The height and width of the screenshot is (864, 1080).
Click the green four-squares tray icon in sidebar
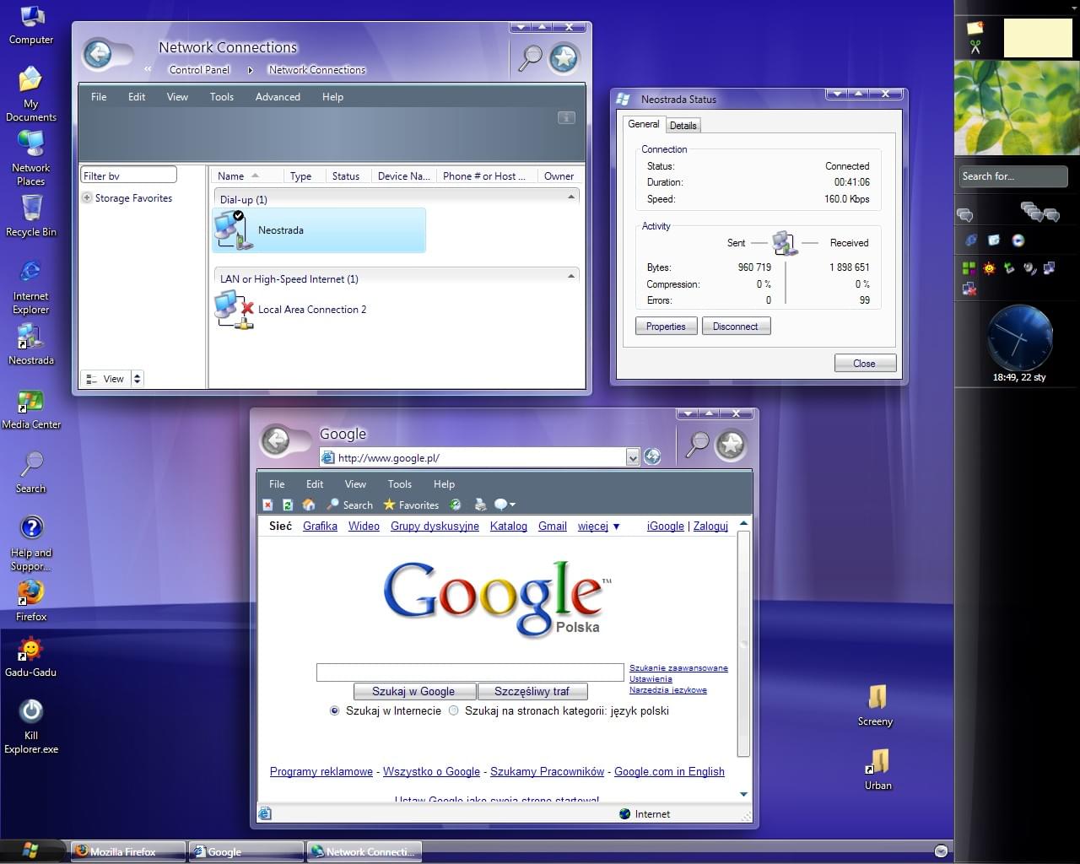969,268
